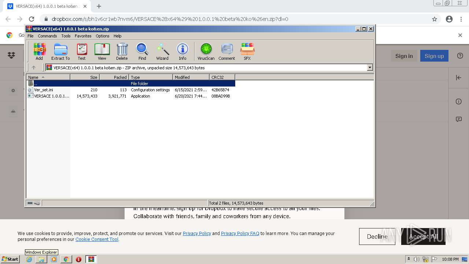Image resolution: width=469 pixels, height=264 pixels.
Task: Click the Chrome address bar URL
Action: coord(170,19)
